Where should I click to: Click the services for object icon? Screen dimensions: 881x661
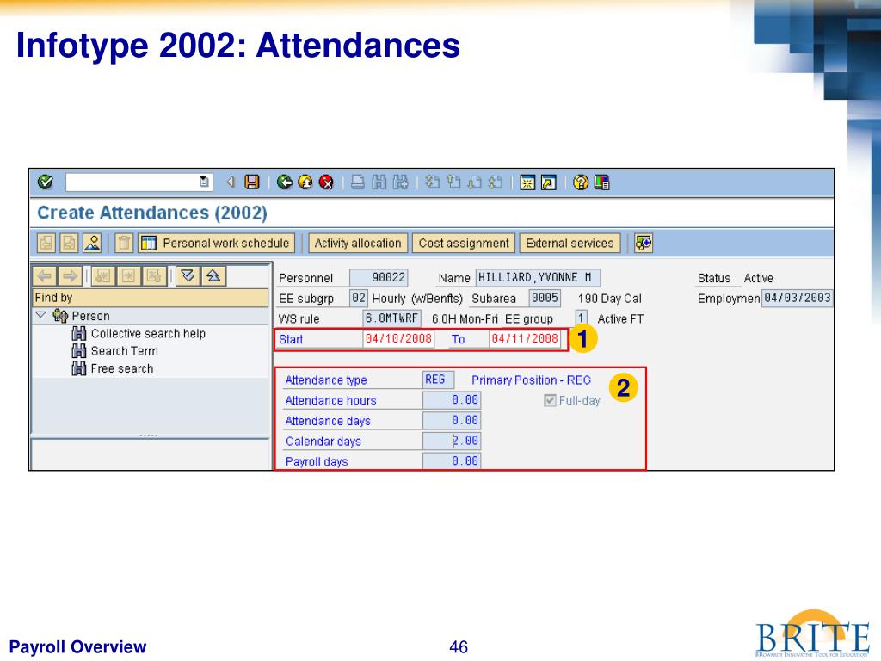tap(644, 244)
